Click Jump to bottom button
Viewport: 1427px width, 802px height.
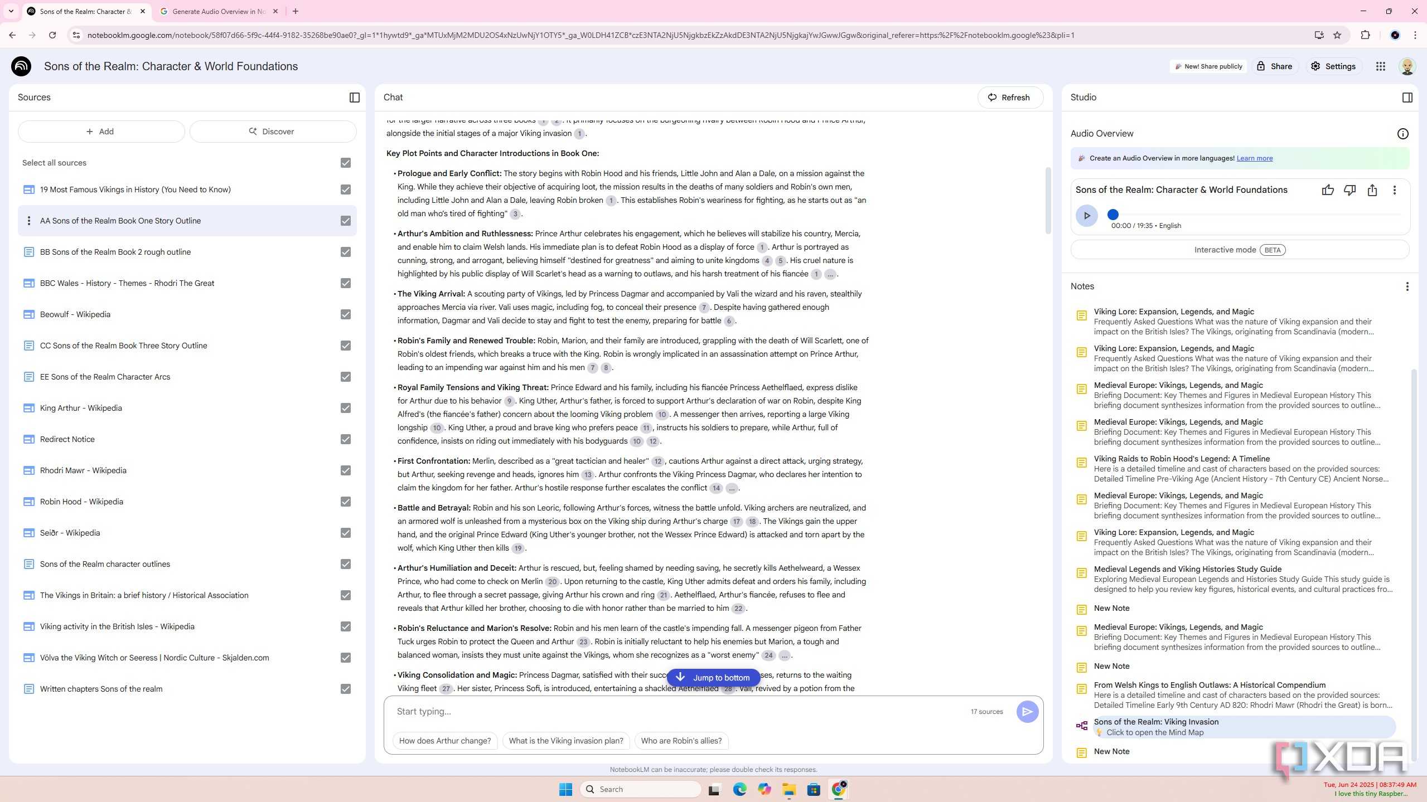[713, 678]
